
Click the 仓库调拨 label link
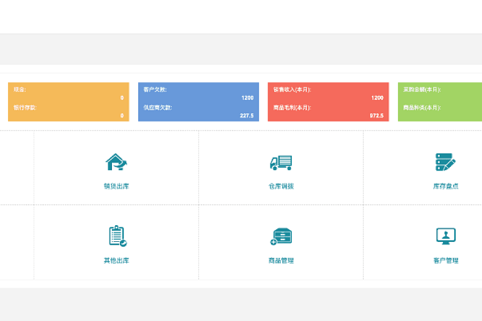(281, 186)
